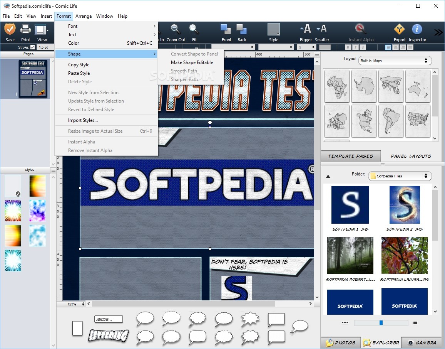This screenshot has width=445, height=349.
Task: Set text alignment to center
Action: click(x=396, y=47)
